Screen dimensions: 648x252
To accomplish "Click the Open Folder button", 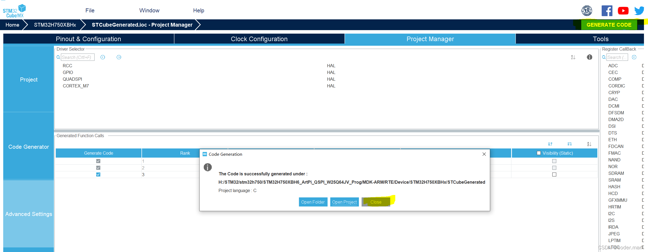I will point(313,202).
